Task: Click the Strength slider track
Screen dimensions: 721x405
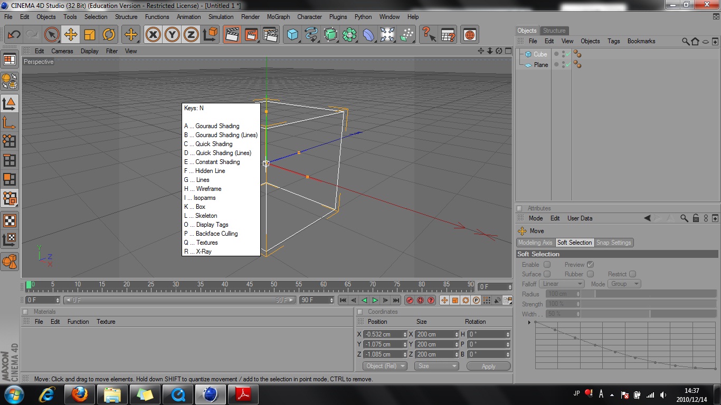Action: [649, 304]
